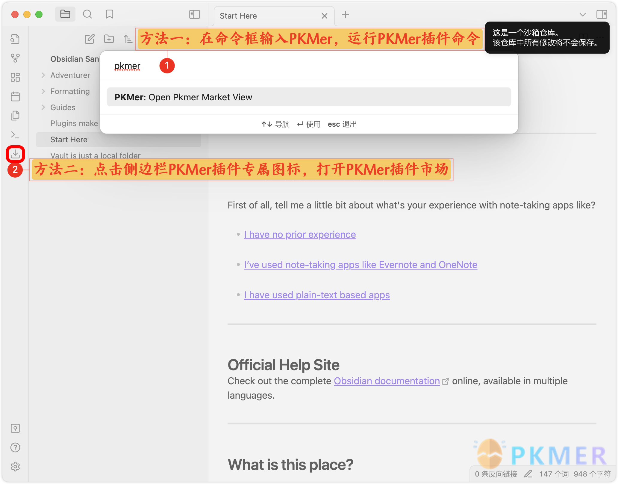Open the Evernote and OneNote link
This screenshot has width=618, height=484.
pyautogui.click(x=361, y=265)
